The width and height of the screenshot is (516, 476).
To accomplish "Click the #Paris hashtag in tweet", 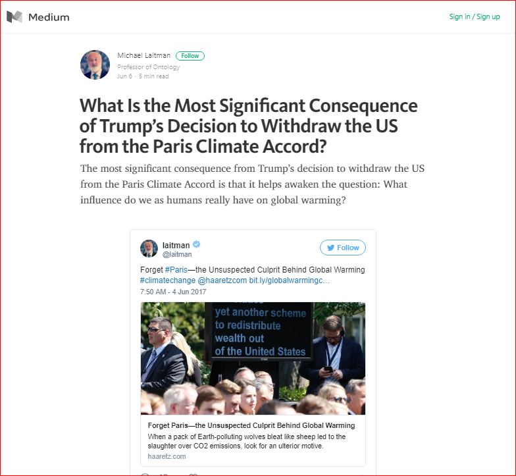I will pos(176,270).
